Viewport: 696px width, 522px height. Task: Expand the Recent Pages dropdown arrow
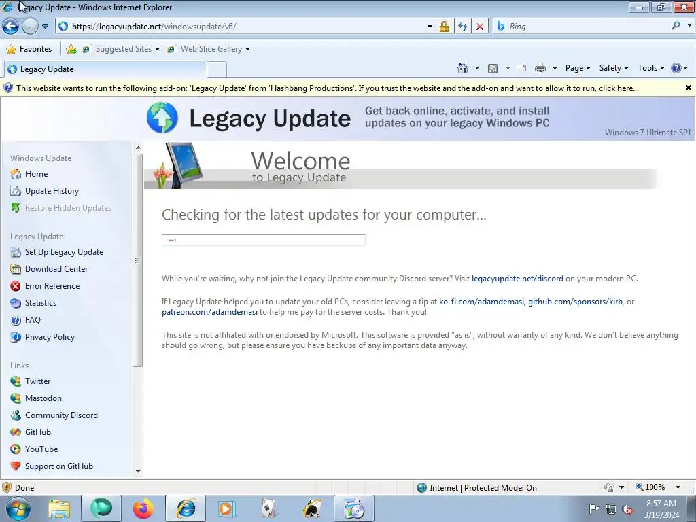[x=46, y=27]
